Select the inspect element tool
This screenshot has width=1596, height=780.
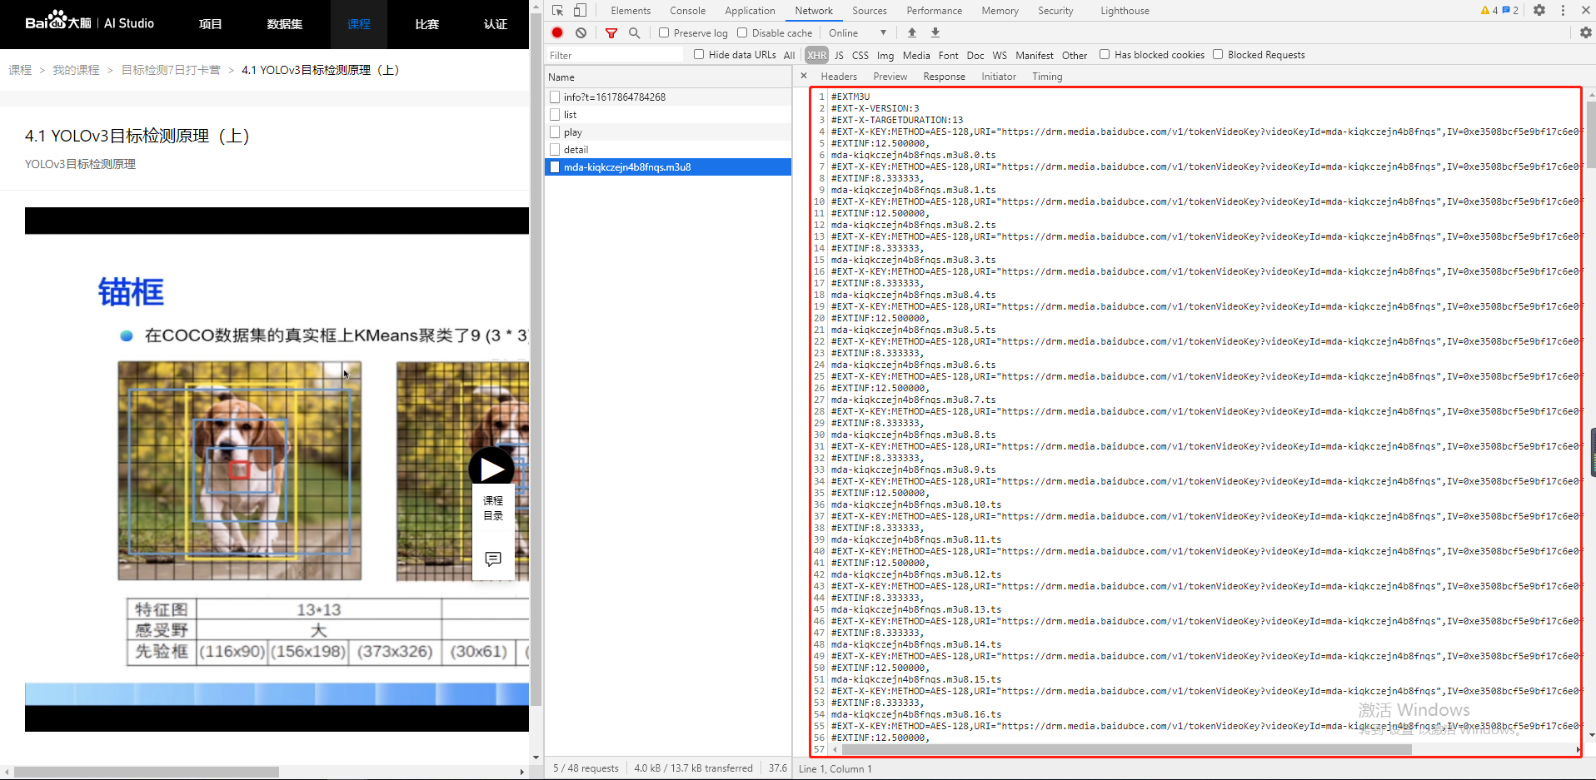click(556, 11)
